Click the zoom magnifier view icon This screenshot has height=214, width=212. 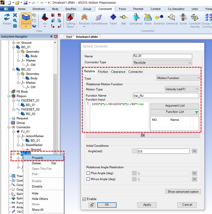click(15, 21)
